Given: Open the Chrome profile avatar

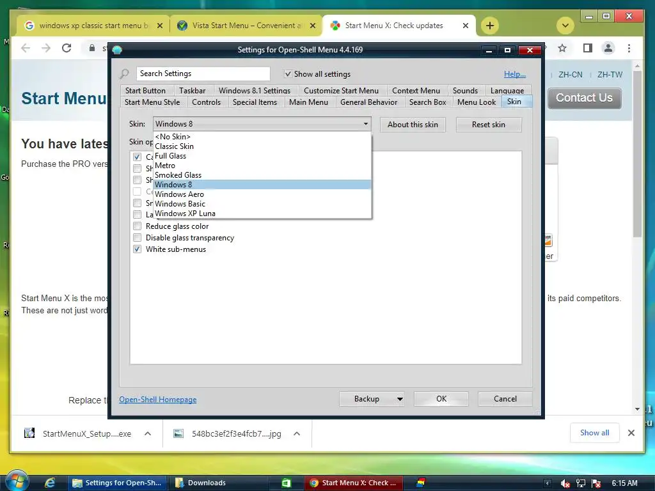Looking at the screenshot, I should click(608, 48).
